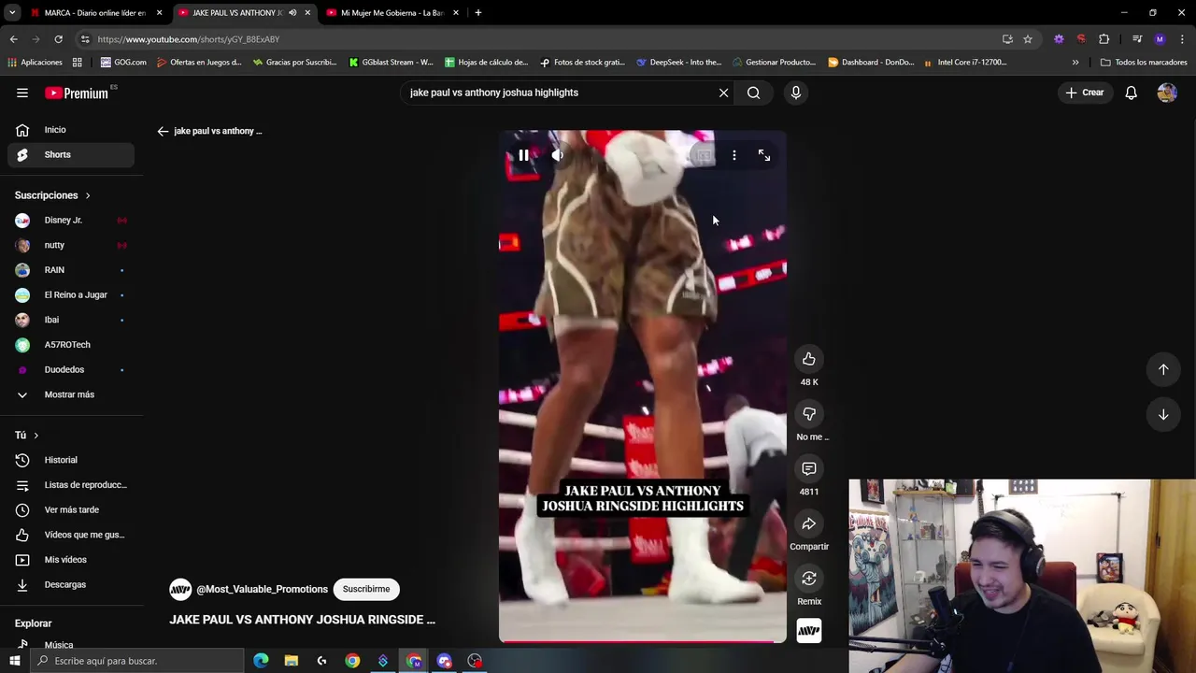1196x673 pixels.
Task: Open Mis vídeos
Action: (x=71, y=560)
